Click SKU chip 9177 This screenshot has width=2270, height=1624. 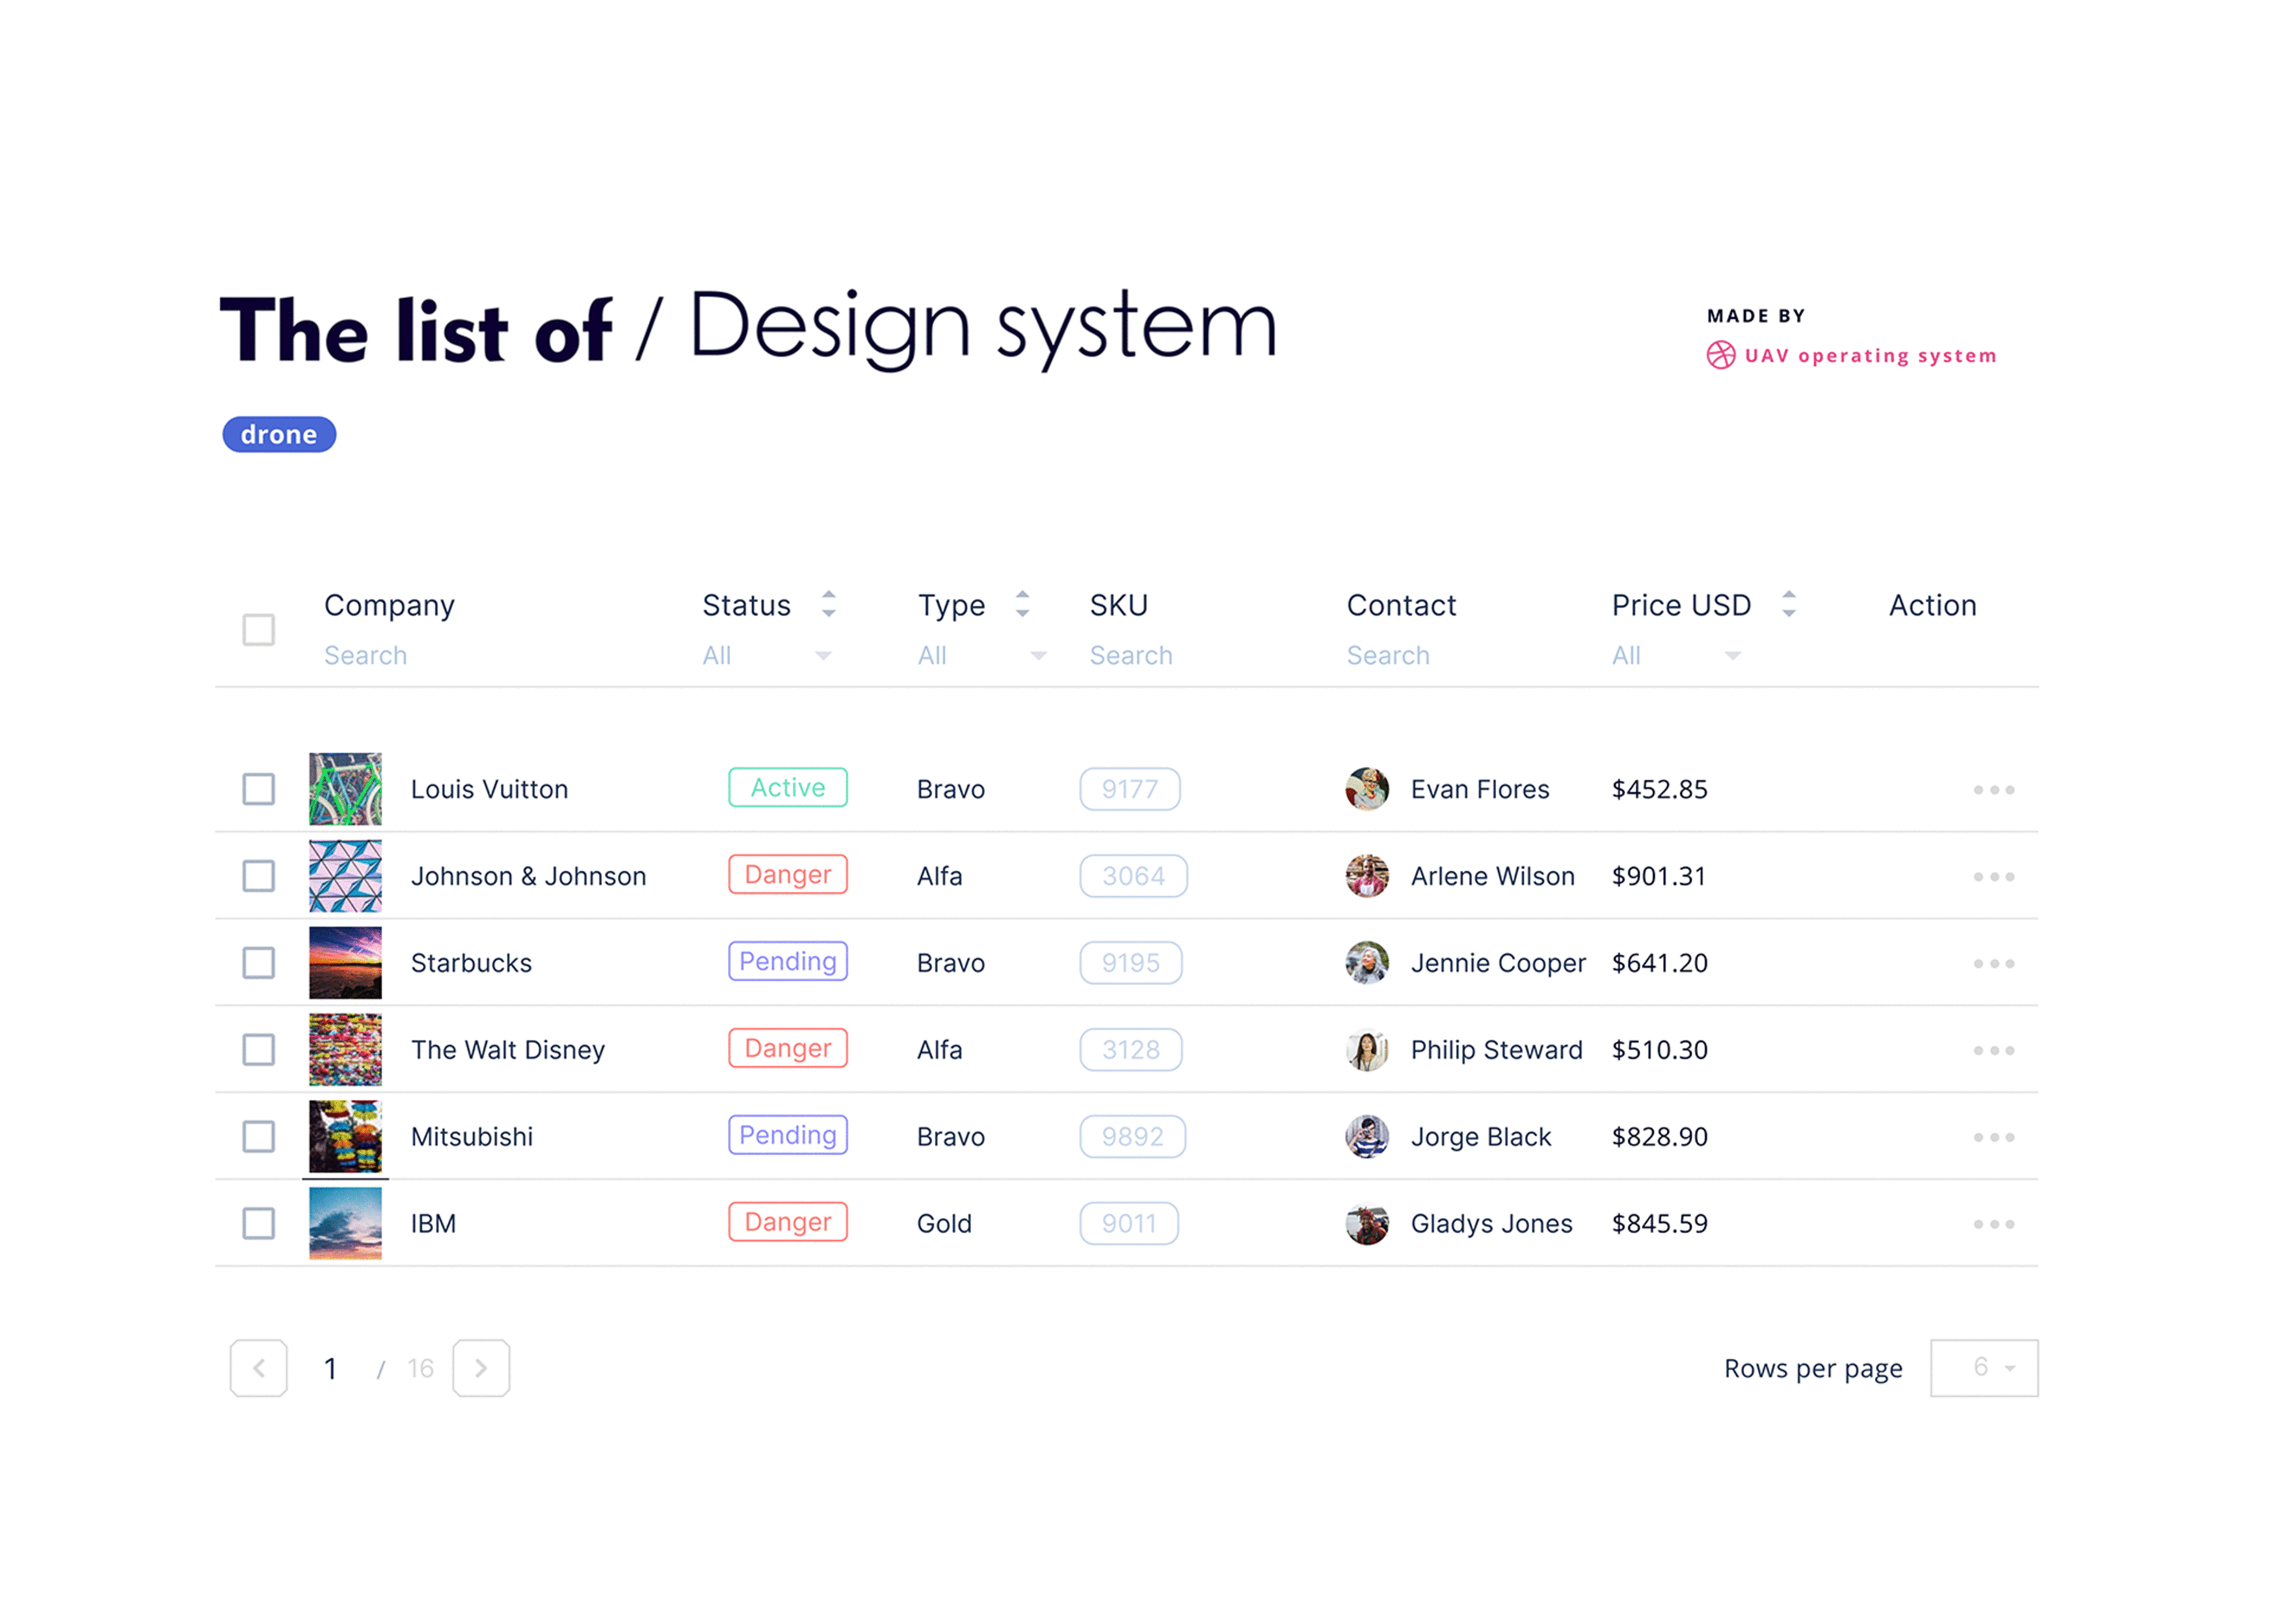[1130, 789]
